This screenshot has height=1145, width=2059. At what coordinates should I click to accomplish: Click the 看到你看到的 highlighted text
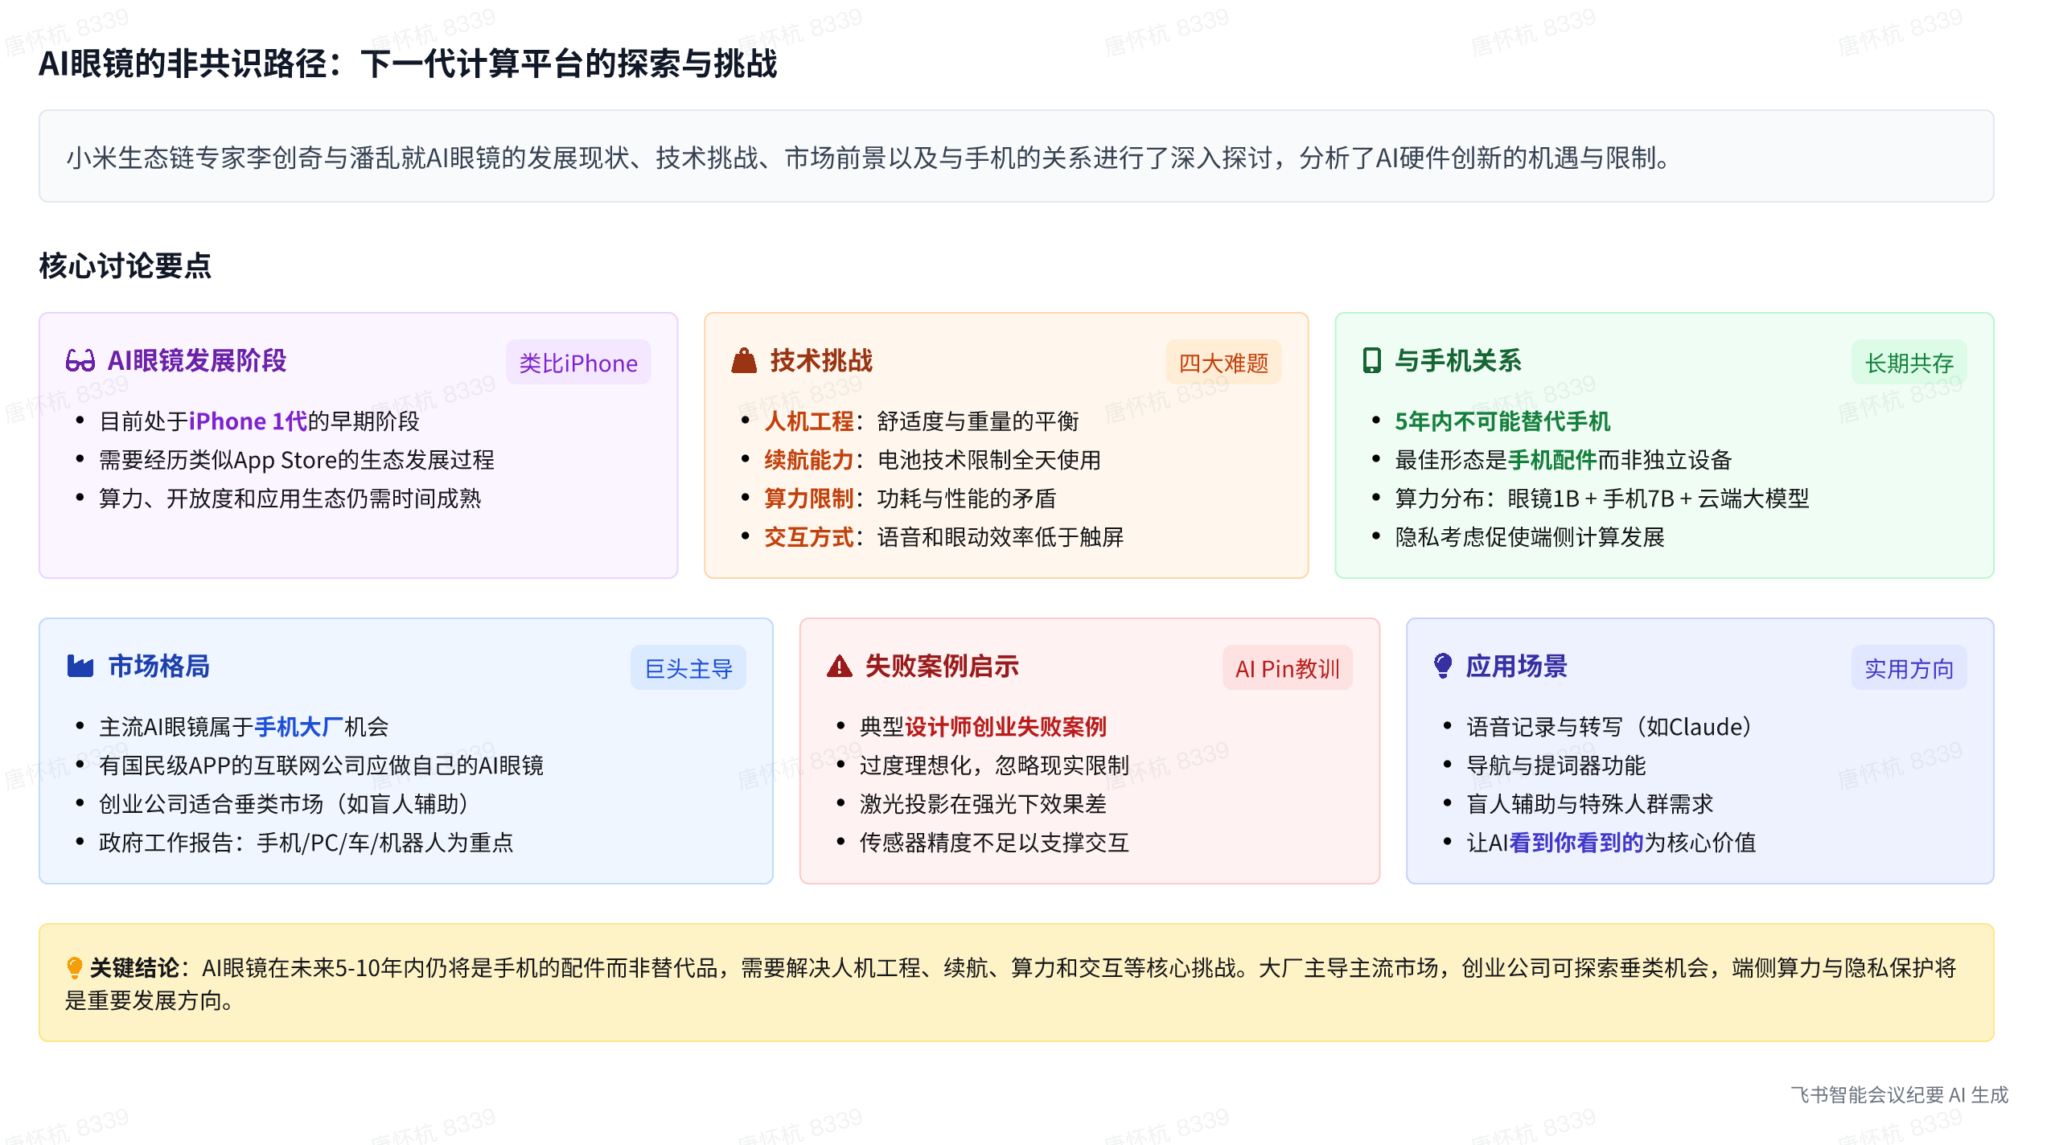(x=1576, y=843)
